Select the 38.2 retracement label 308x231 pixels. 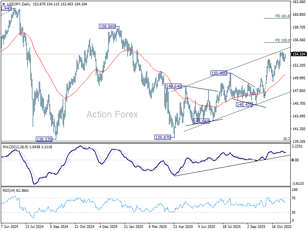coord(286,139)
